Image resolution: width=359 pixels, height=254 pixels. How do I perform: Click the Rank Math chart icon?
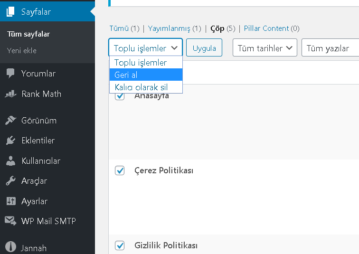pyautogui.click(x=10, y=94)
